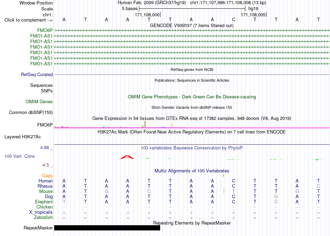Click the H3K27Ac Mark ENCODE track title
330x236 pixels.
192,132
